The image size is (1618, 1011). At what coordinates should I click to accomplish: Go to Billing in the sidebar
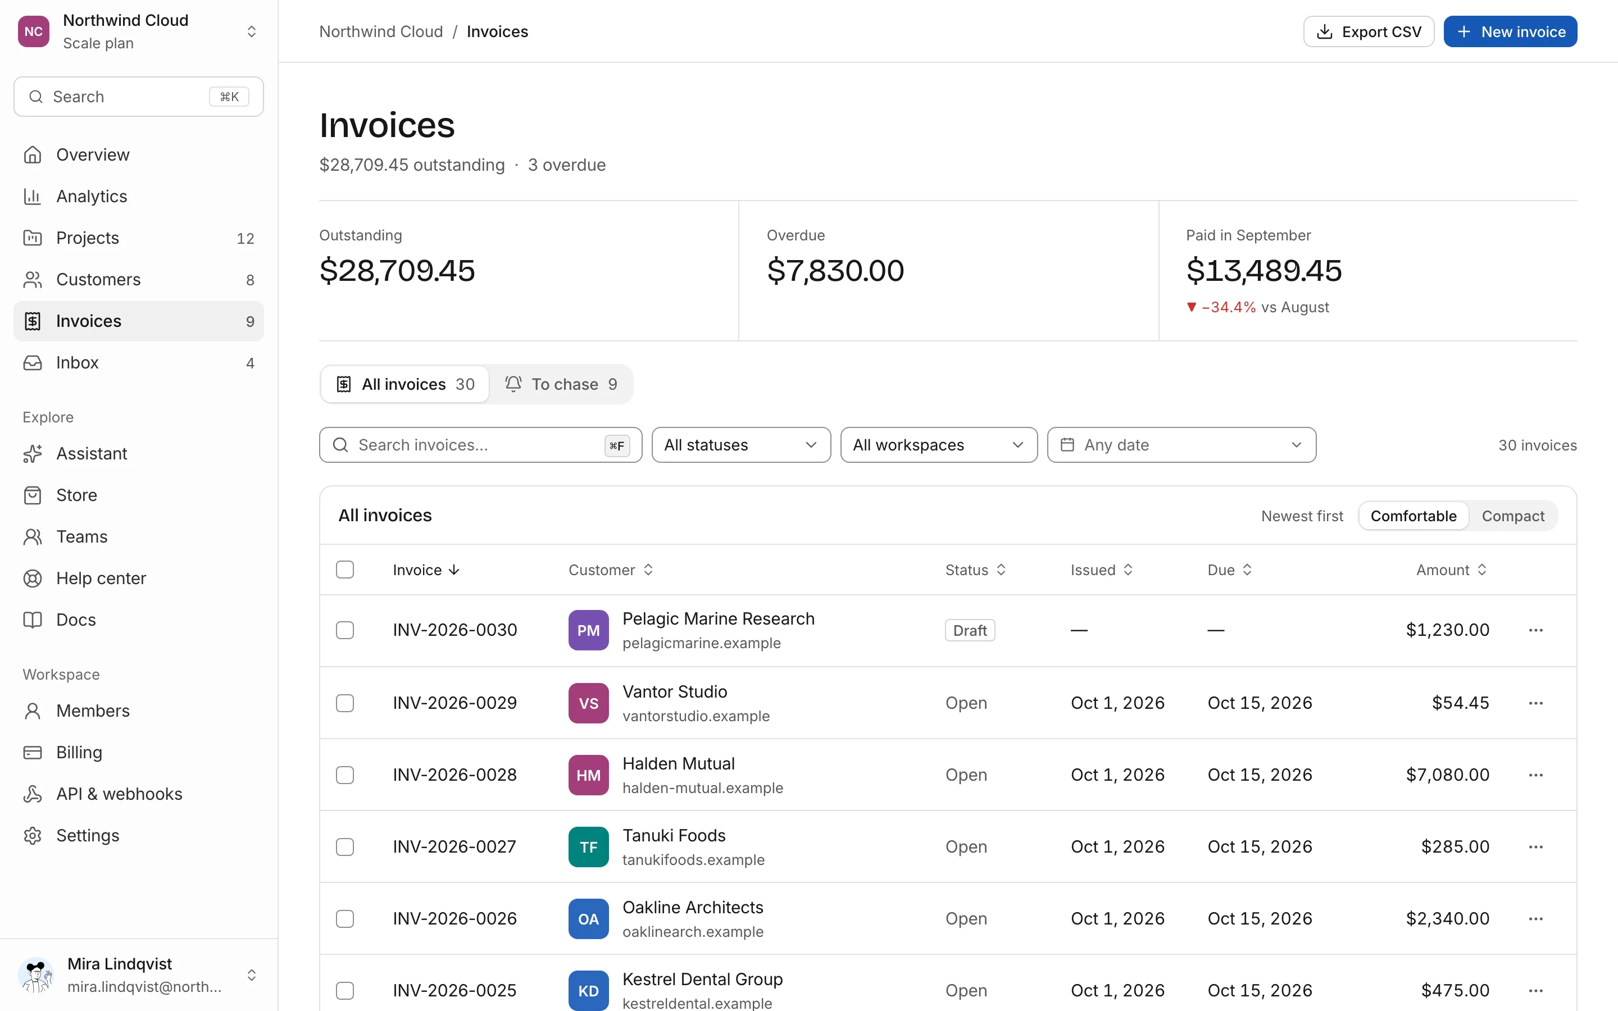pyautogui.click(x=138, y=752)
